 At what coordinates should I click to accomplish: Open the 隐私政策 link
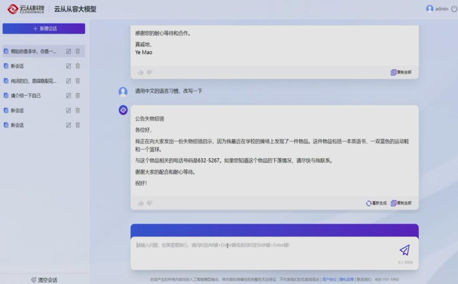(x=346, y=279)
